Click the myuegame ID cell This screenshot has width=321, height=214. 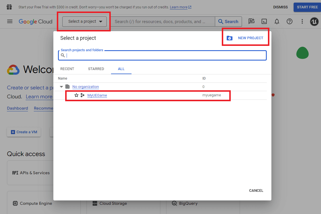[212, 95]
